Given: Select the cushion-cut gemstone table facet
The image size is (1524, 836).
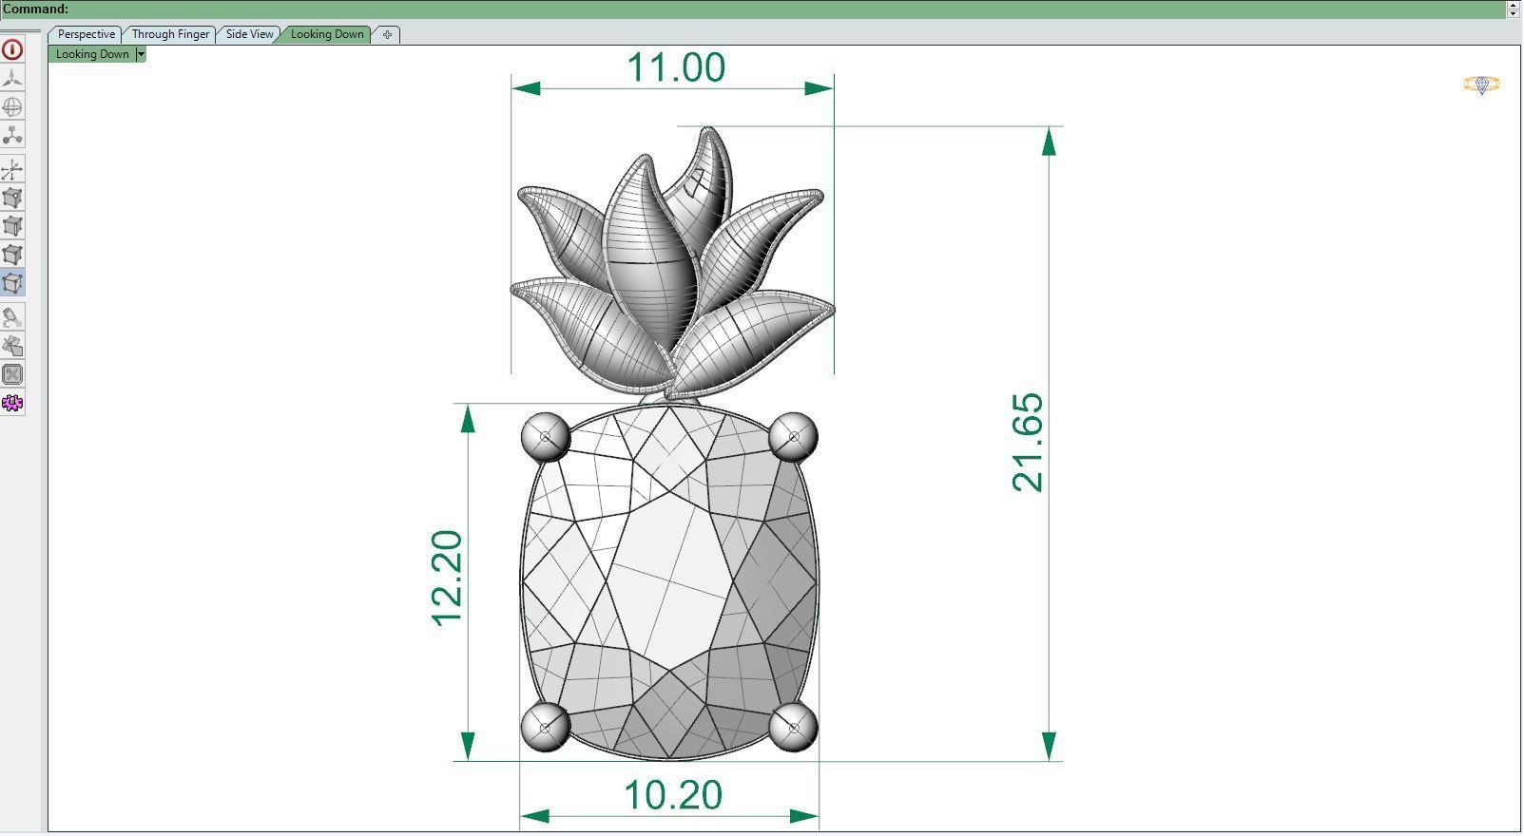Looking at the screenshot, I should 670,579.
